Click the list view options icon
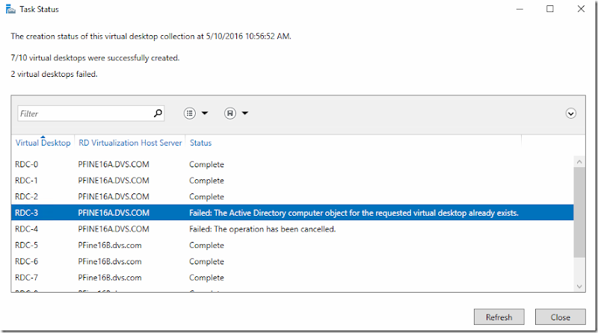 190,113
